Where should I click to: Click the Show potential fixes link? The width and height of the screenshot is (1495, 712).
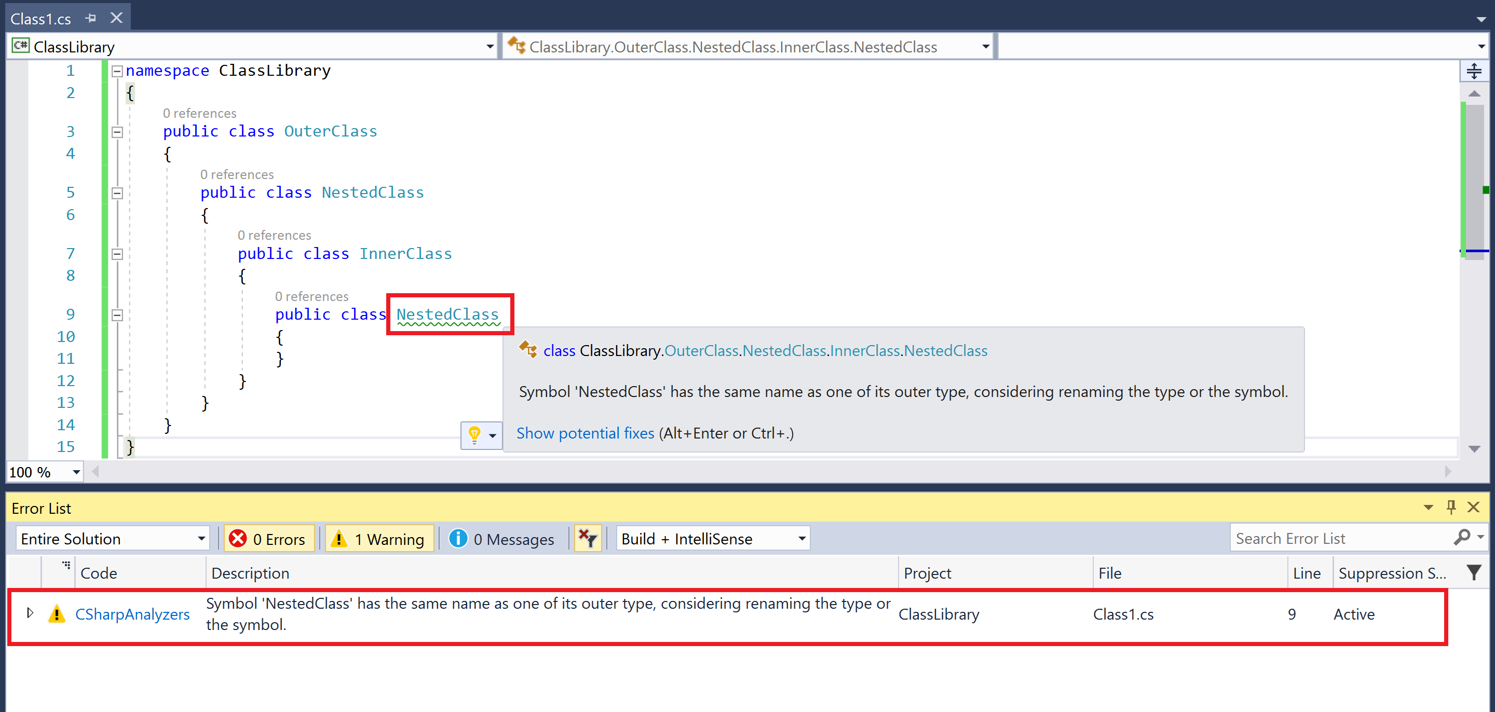pyautogui.click(x=585, y=433)
